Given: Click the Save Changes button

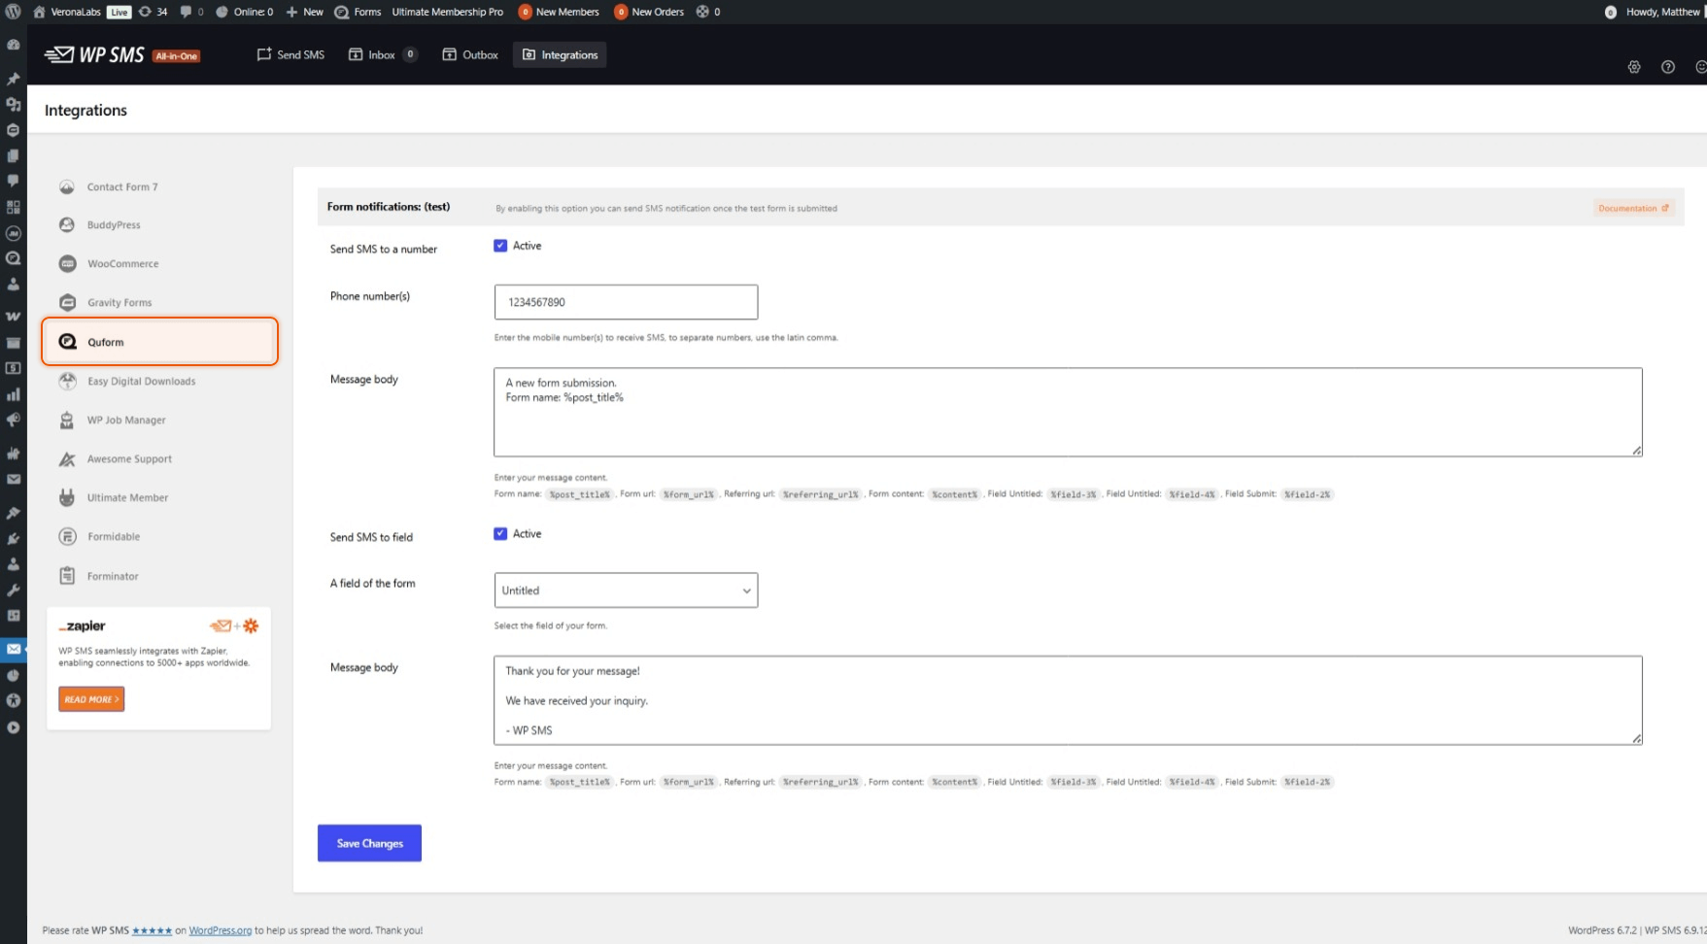Looking at the screenshot, I should coord(369,843).
